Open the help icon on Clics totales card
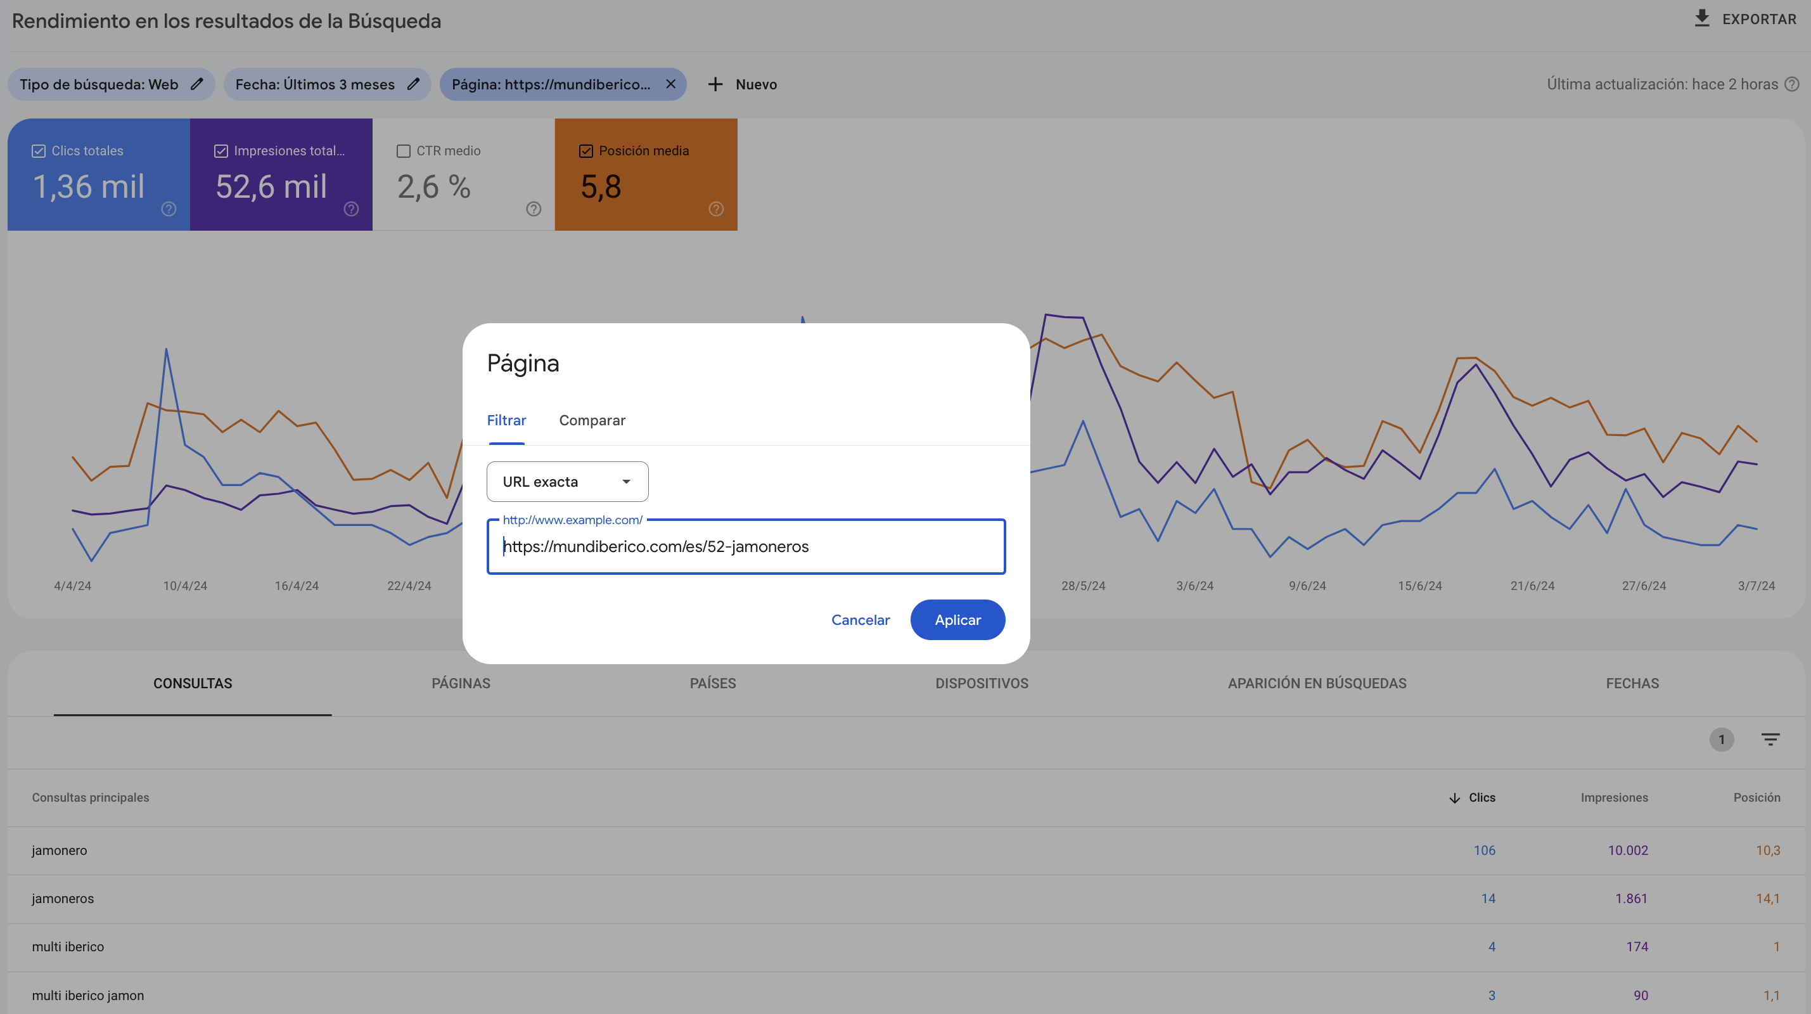This screenshot has width=1811, height=1014. (168, 208)
